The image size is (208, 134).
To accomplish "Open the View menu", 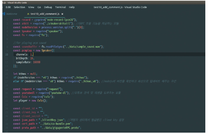I will pyautogui.click(x=31, y=7).
